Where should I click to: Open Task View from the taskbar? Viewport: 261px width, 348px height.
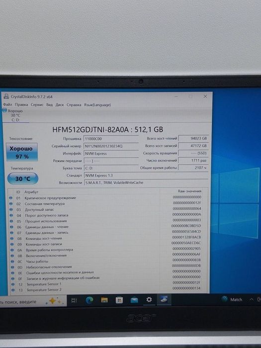point(74,300)
